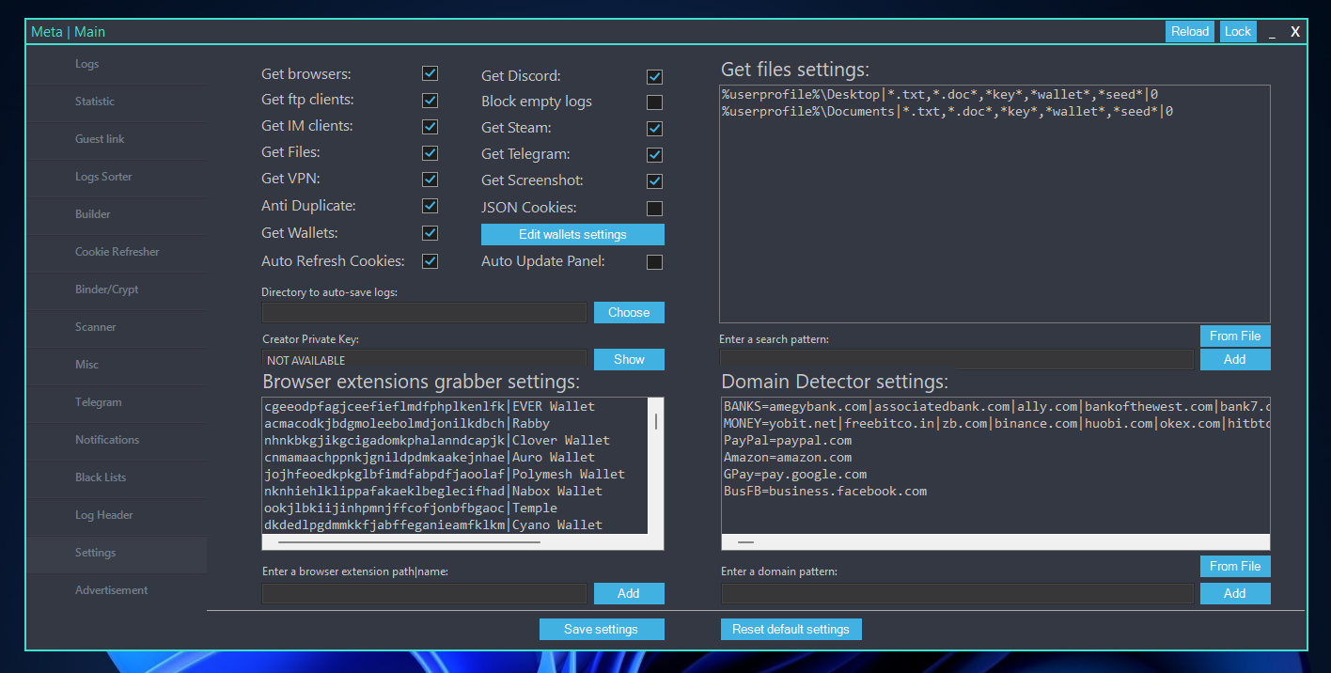The height and width of the screenshot is (673, 1331).
Task: Open the Statistic sidebar item
Action: [x=95, y=102]
